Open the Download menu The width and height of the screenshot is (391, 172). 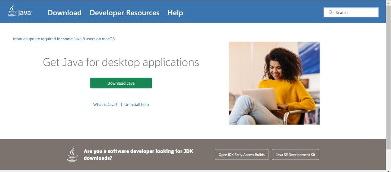[x=64, y=13]
